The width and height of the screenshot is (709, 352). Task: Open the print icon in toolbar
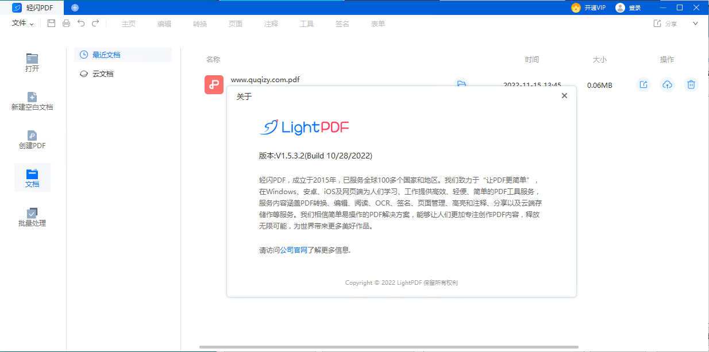click(66, 23)
